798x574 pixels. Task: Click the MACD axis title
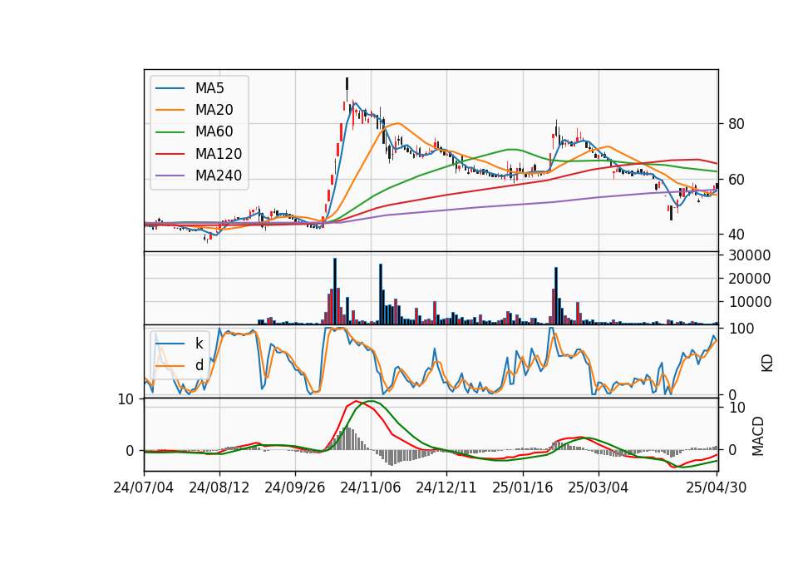coord(758,436)
